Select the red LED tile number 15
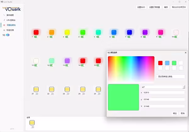Image resolution: width=189 pixels, height=132 pixels. pos(98,61)
